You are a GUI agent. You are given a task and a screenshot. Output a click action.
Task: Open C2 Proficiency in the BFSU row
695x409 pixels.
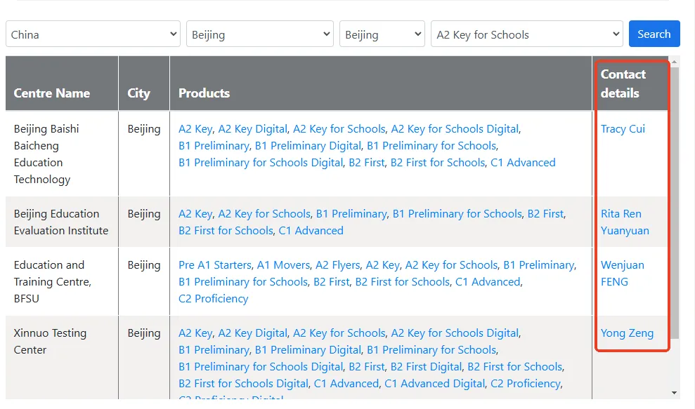click(x=213, y=299)
